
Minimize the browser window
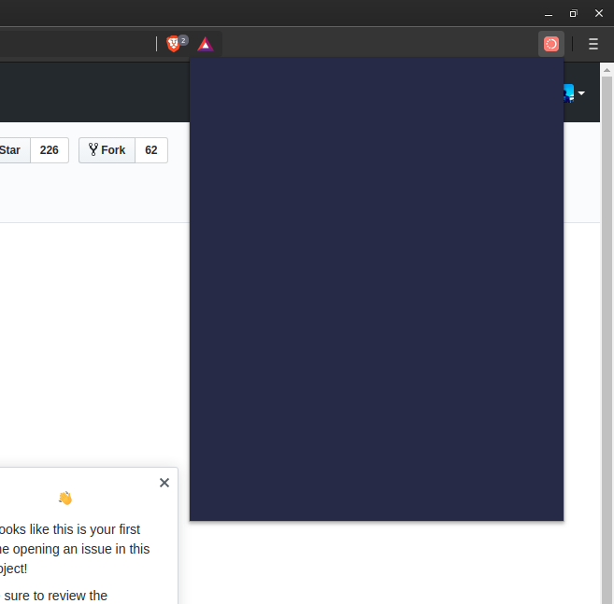[549, 14]
